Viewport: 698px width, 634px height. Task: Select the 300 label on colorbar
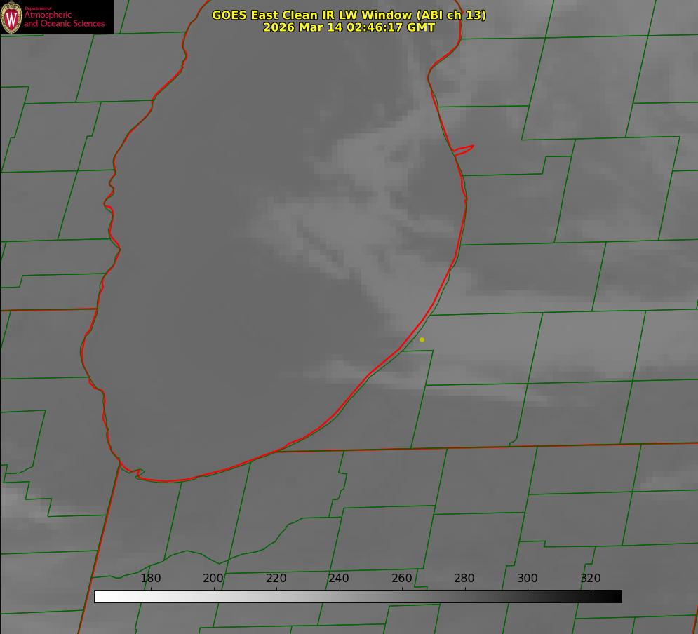point(528,579)
